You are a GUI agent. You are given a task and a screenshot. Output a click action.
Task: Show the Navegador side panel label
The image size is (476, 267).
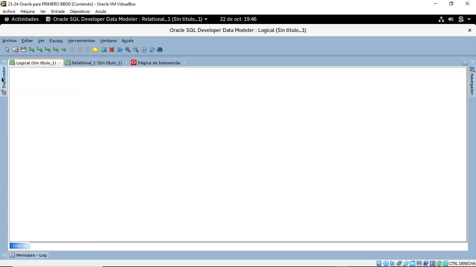pyautogui.click(x=472, y=84)
